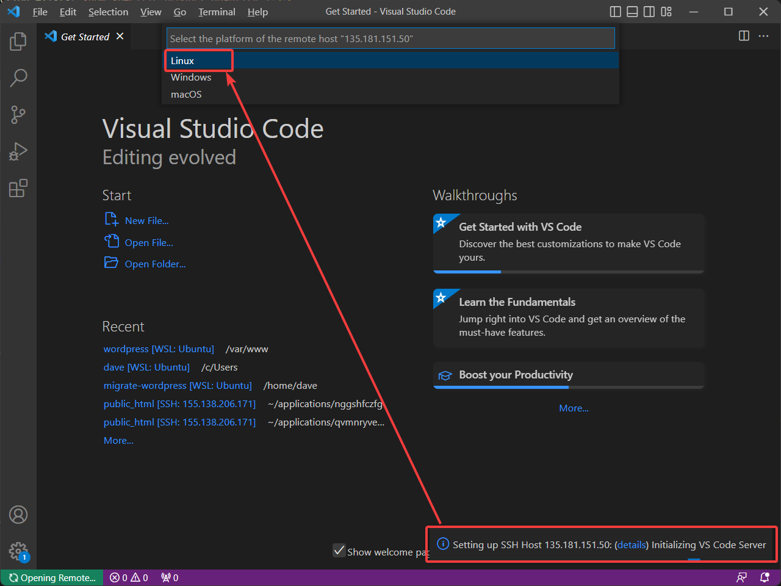Screen dimensions: 781x586
Task: Open the Edit menu
Action: 68,12
